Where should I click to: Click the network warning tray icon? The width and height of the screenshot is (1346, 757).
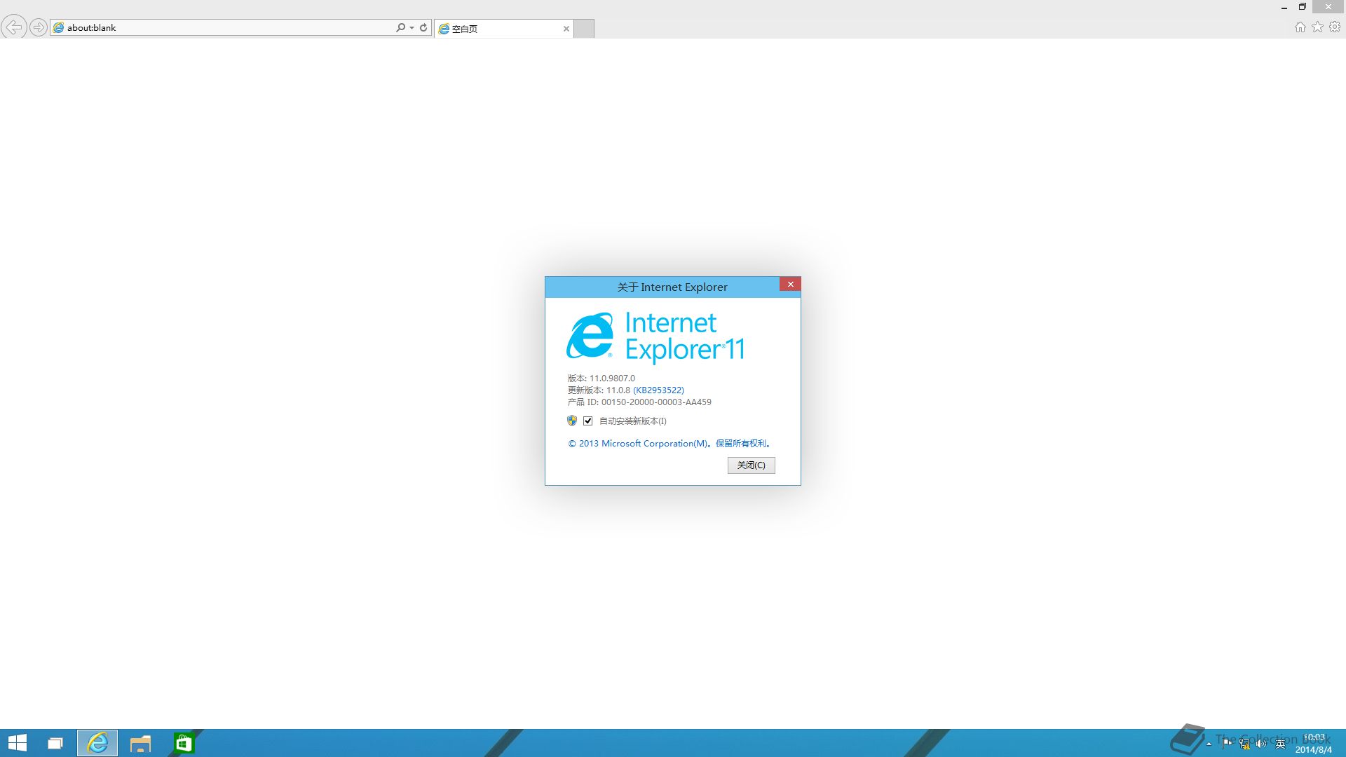point(1244,744)
